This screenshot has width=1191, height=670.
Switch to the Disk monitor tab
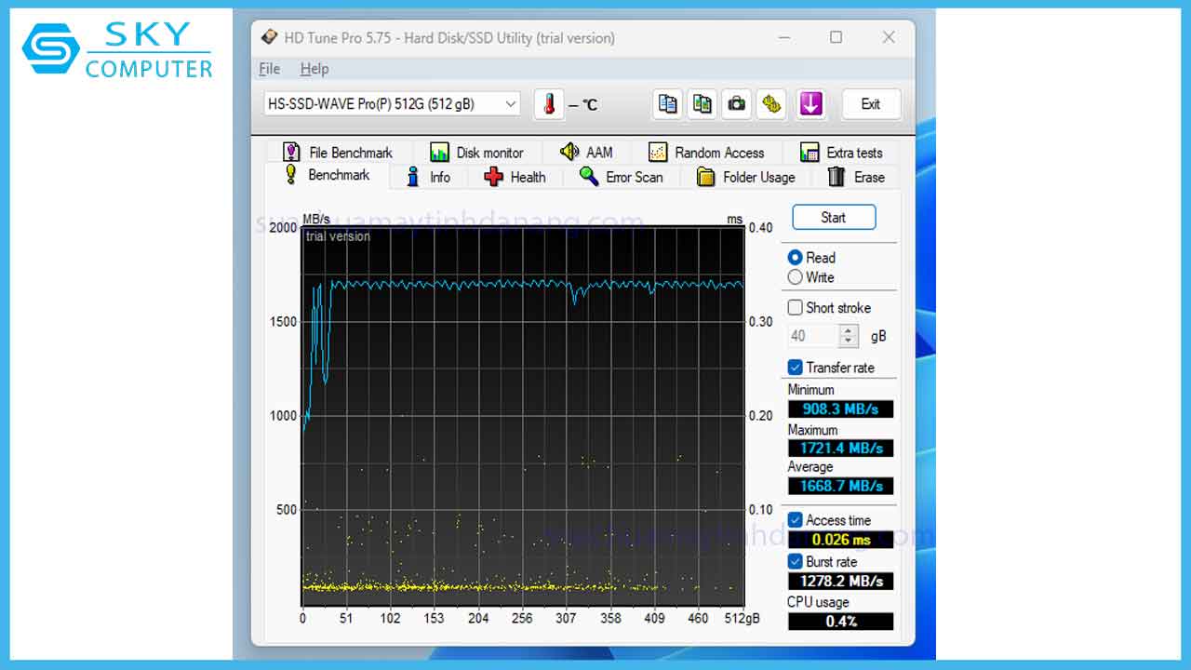tap(477, 153)
